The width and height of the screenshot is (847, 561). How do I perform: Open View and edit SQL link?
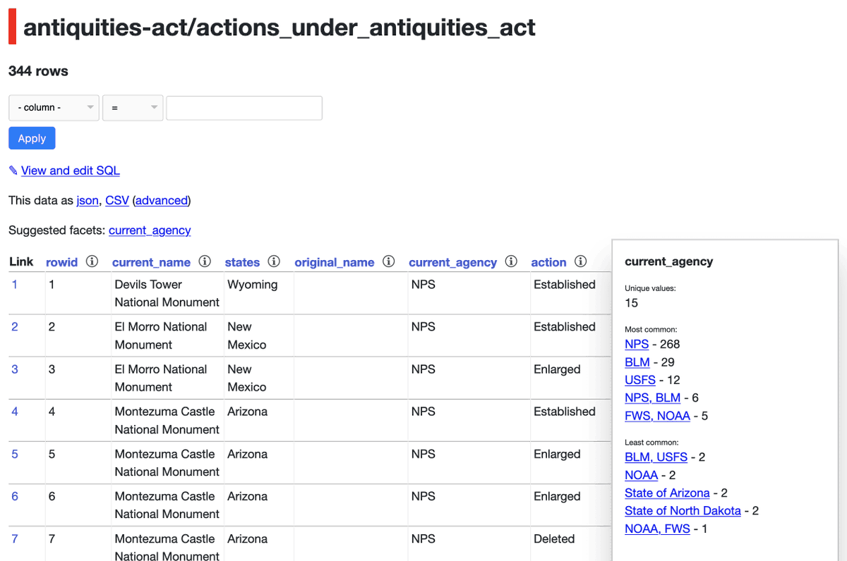point(71,171)
